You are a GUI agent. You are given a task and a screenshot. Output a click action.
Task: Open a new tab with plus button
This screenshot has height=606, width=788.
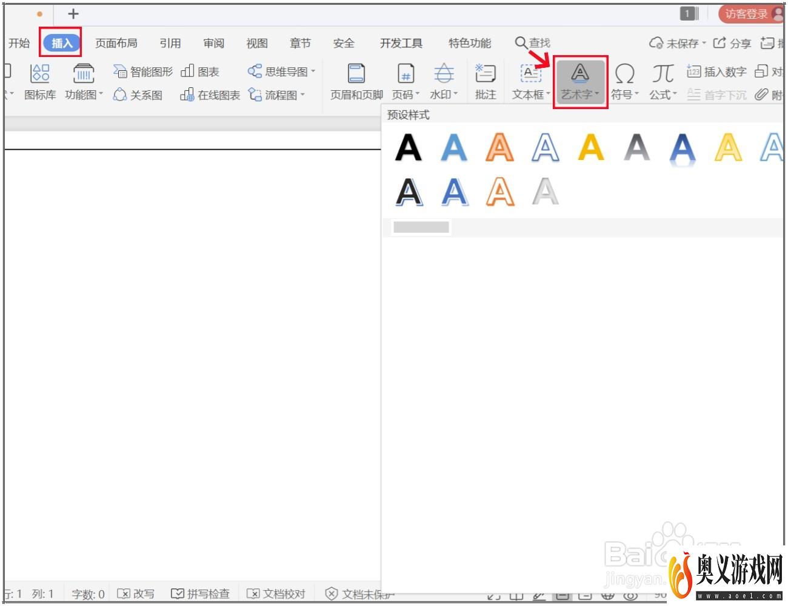(73, 13)
